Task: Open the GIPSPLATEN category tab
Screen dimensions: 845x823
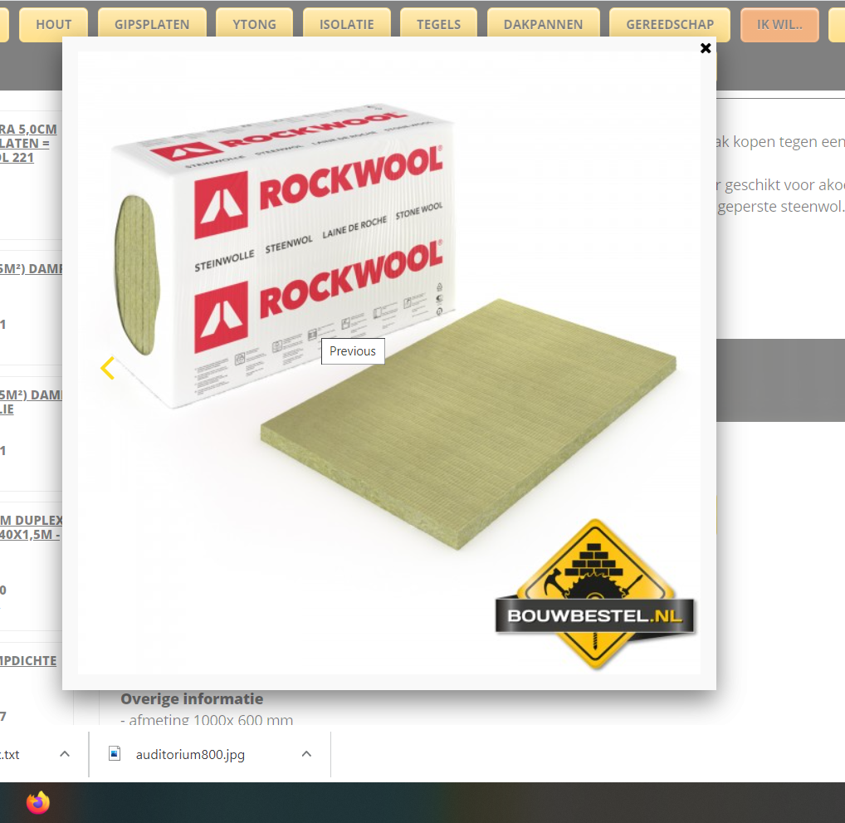Action: pyautogui.click(x=152, y=25)
